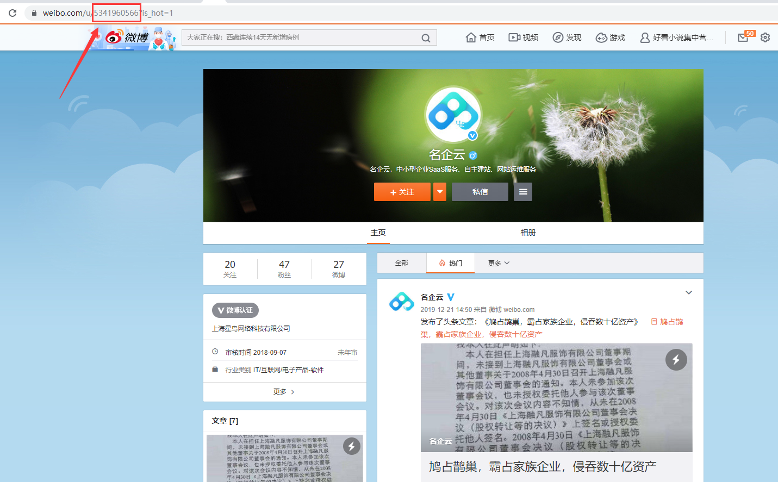Screen dimensions: 778x482
Task: Click the profile description 中小型企业SaaS服务 text
Action: tap(453, 170)
